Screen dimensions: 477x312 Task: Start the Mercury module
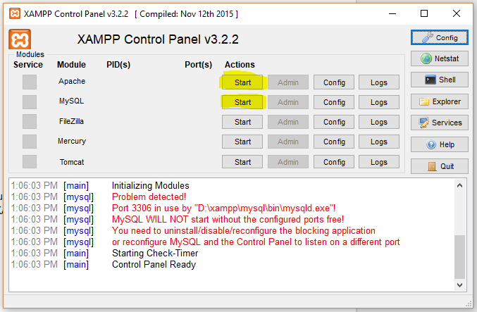pyautogui.click(x=242, y=142)
